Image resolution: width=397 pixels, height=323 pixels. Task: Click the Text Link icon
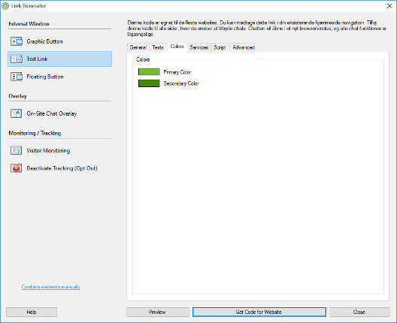17,59
